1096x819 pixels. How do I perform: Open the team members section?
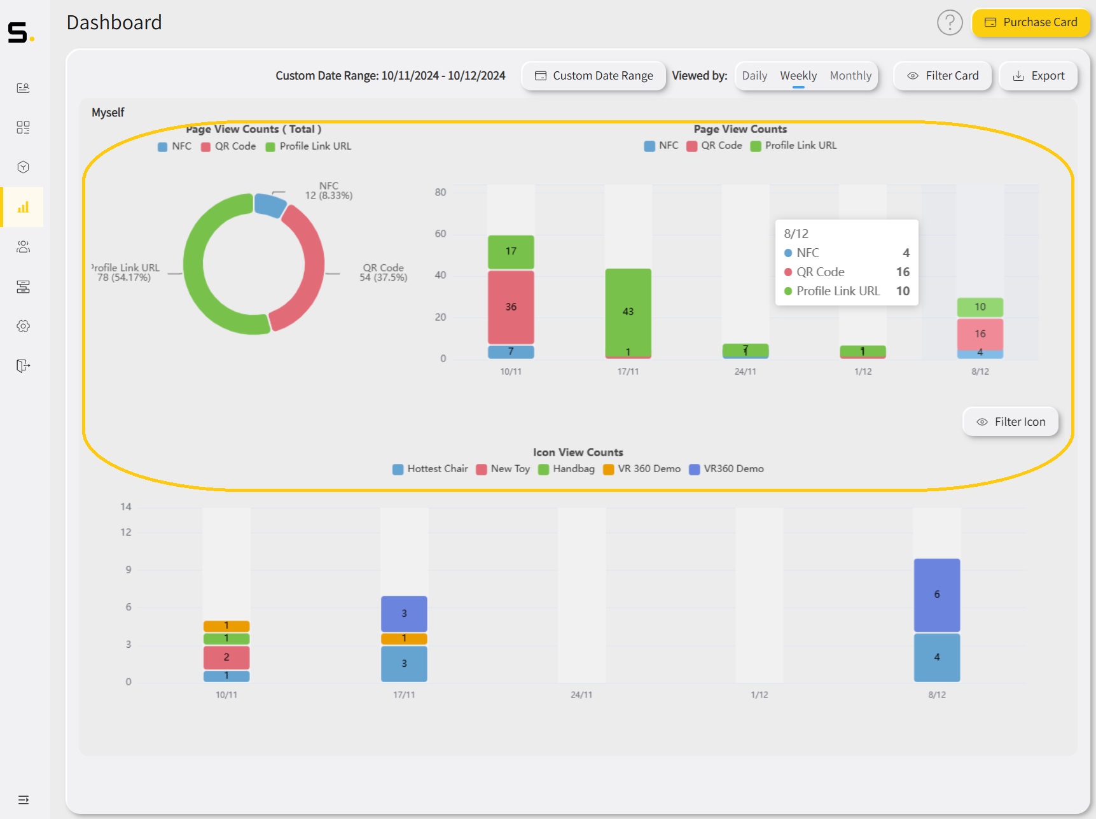(x=23, y=247)
